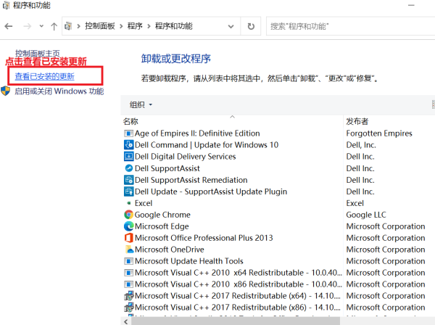Click the Dell Digital Delivery Services icon
435x325 pixels.
coord(128,157)
